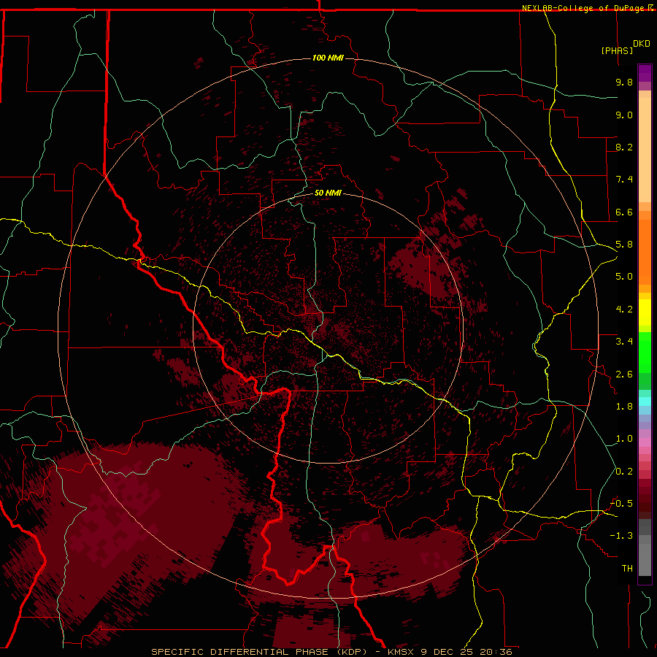The image size is (657, 657).
Task: Click the 5.0 scale label
Action: pos(624,277)
